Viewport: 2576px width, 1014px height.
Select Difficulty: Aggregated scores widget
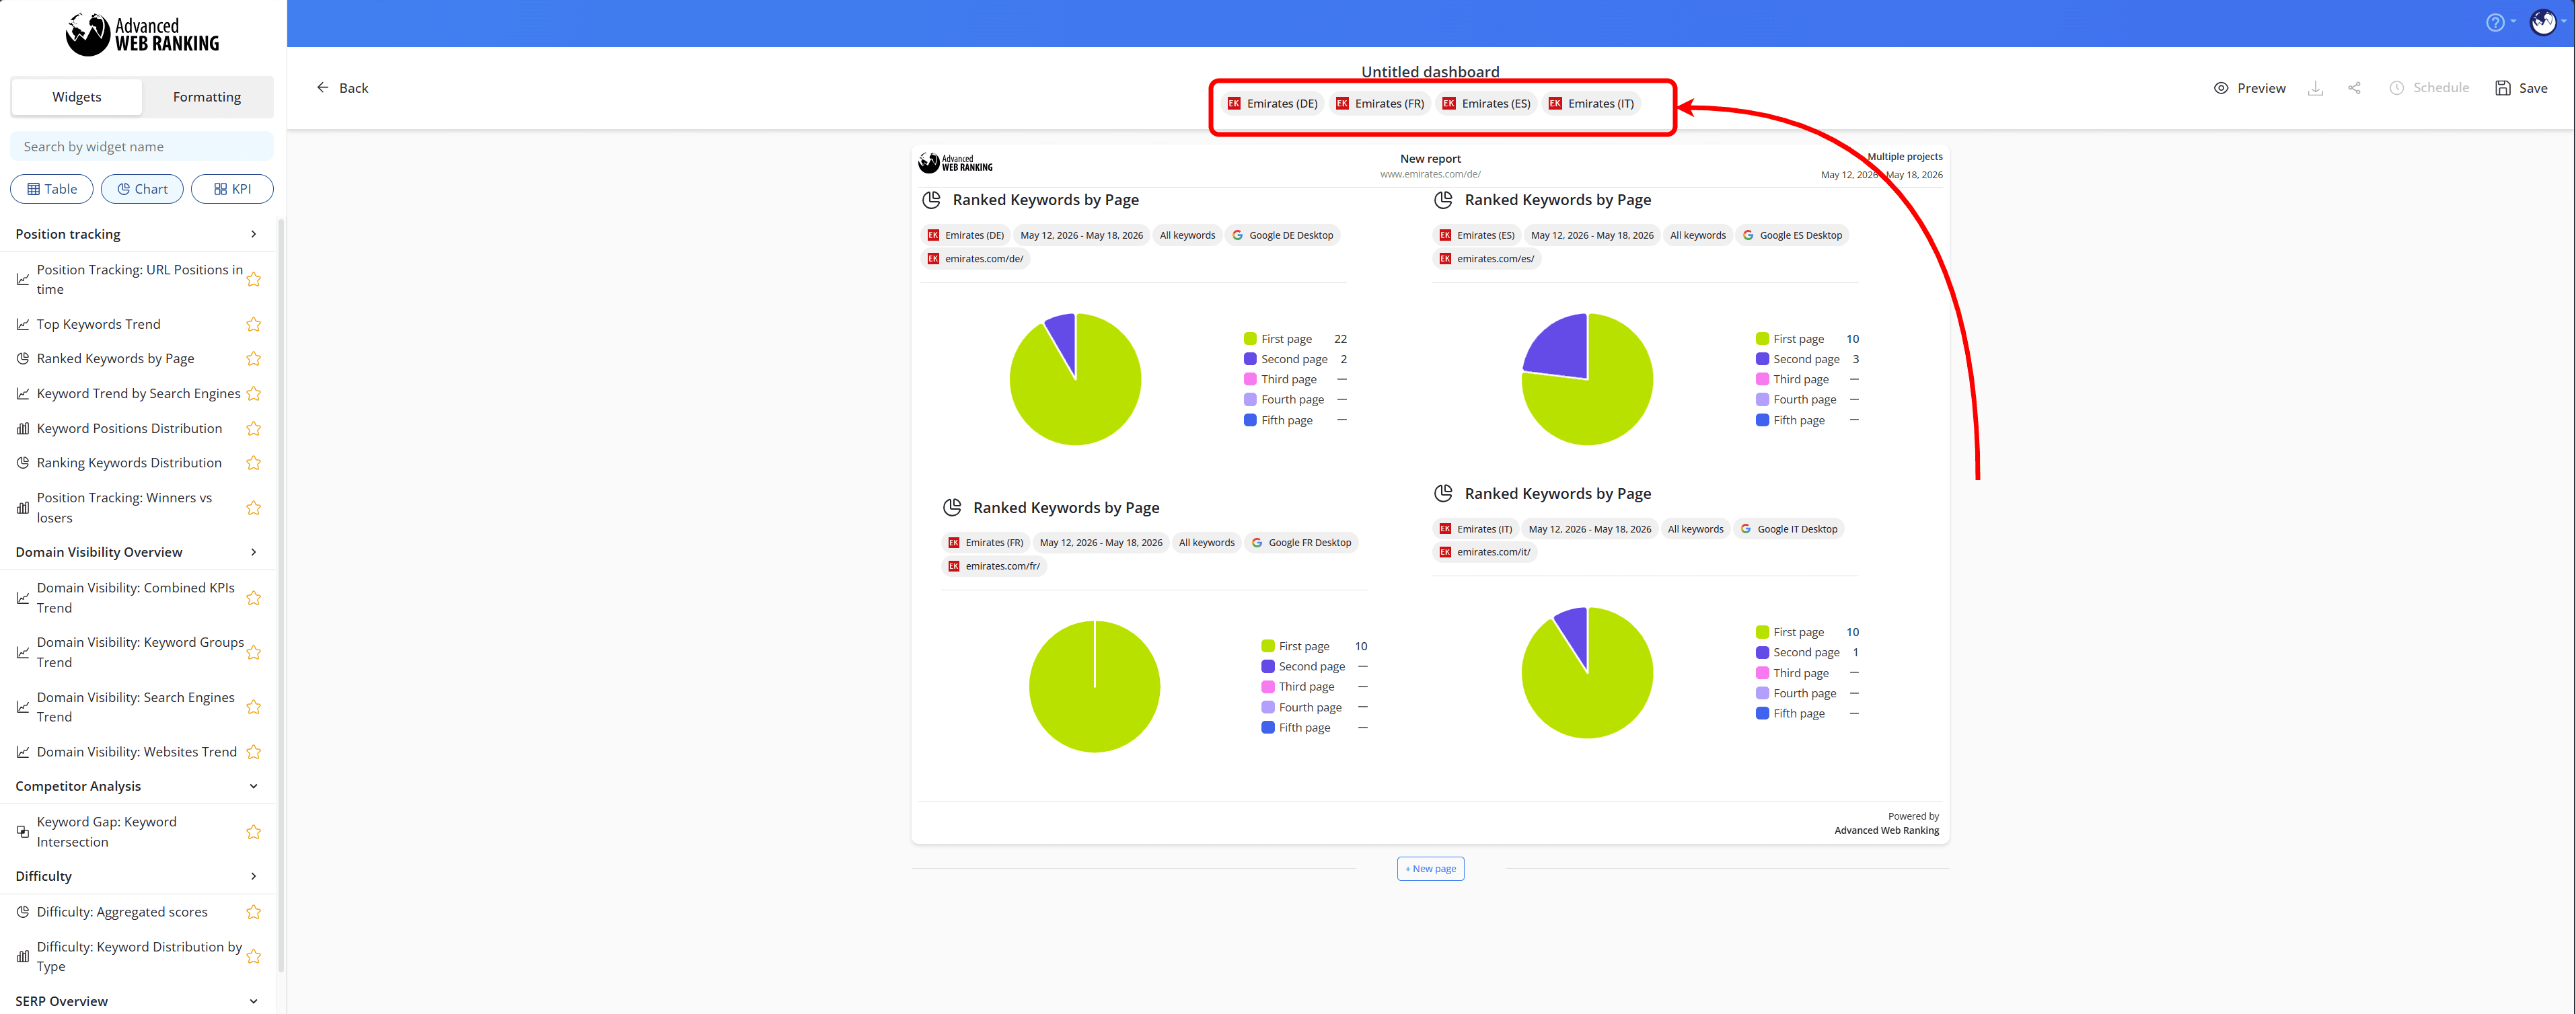point(122,912)
